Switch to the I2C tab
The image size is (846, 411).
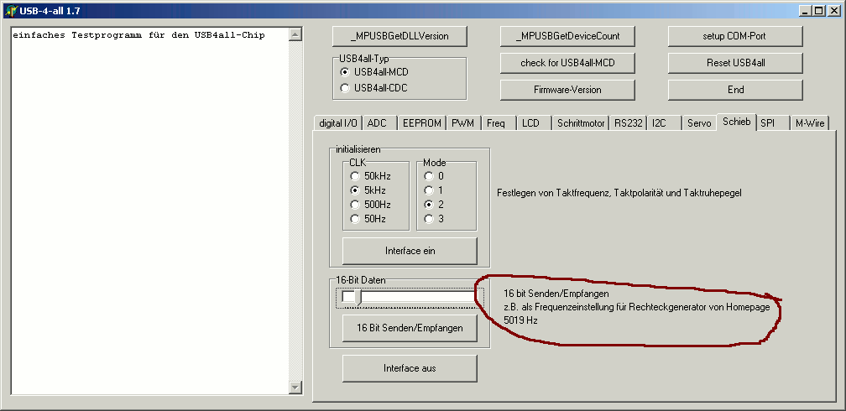tap(660, 123)
